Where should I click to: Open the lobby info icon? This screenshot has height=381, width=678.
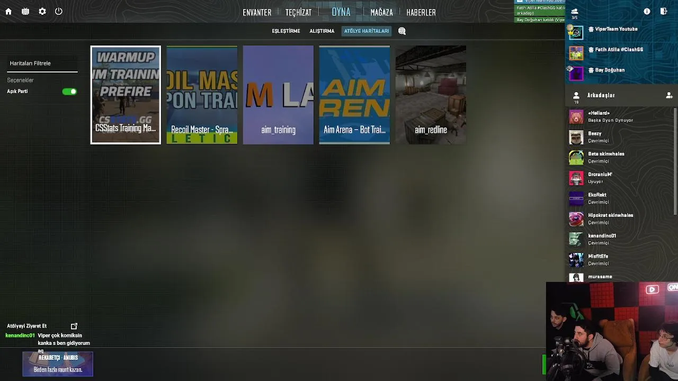pos(647,11)
